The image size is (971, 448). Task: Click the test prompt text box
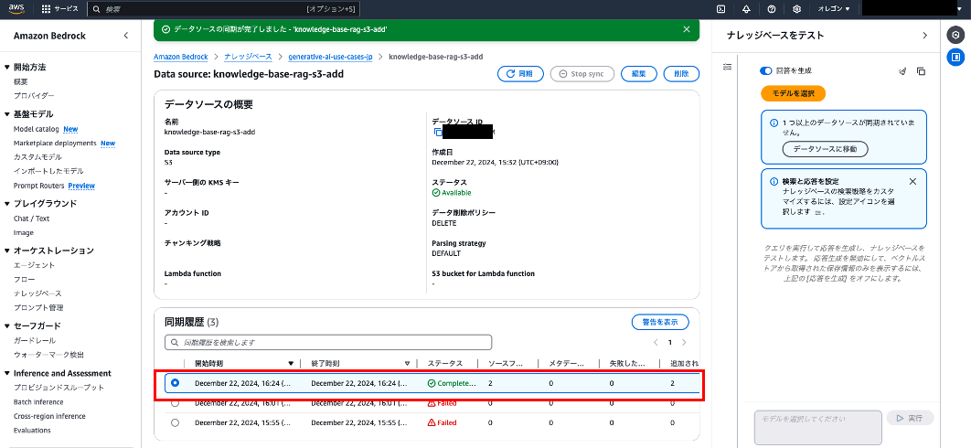[x=818, y=428]
